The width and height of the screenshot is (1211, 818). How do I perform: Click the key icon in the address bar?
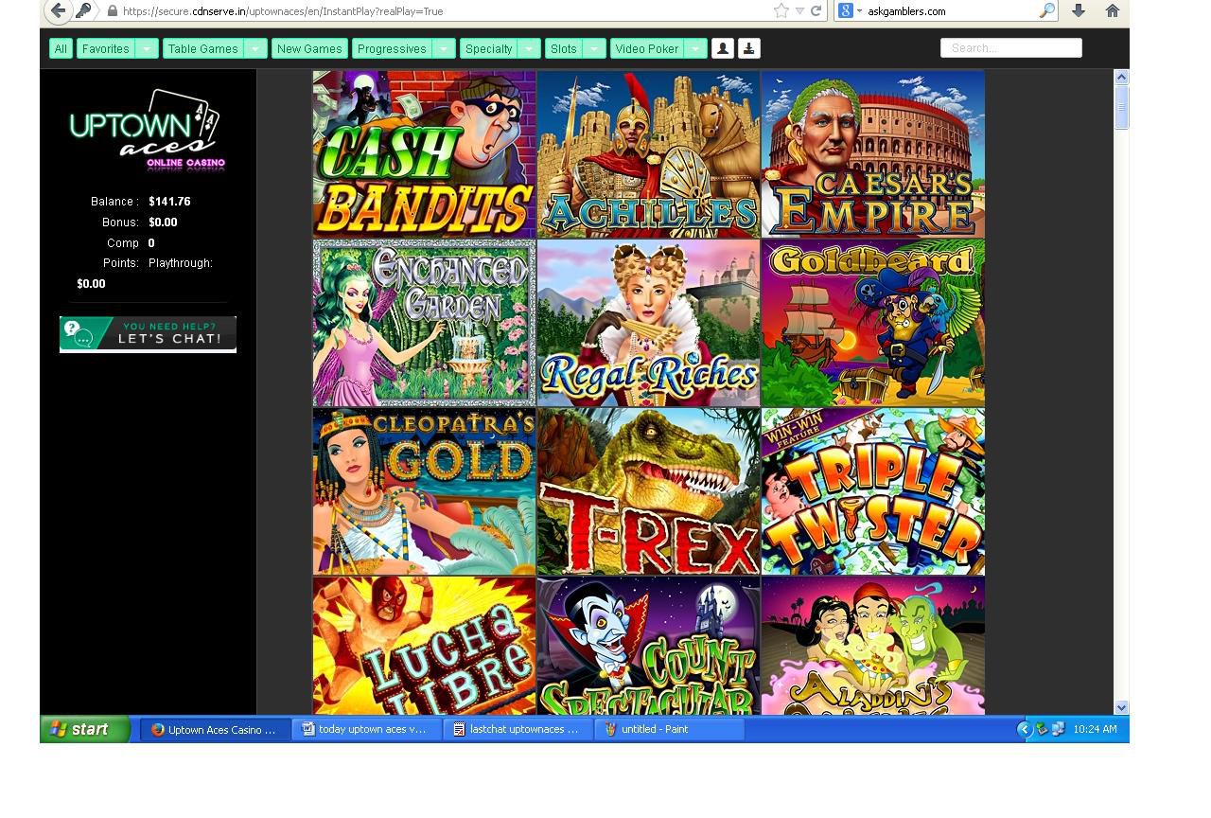point(84,11)
